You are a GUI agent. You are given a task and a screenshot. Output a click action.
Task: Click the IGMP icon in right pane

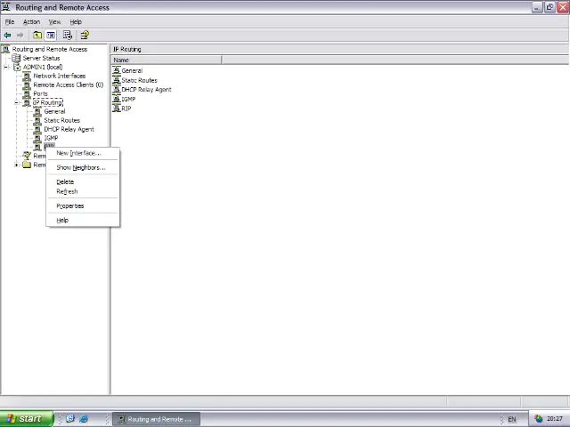(117, 99)
